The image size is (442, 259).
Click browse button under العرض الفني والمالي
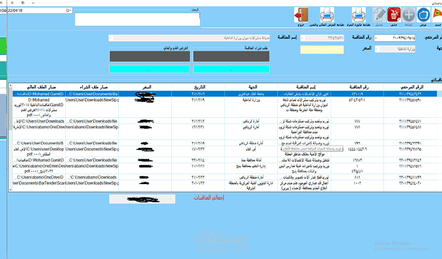(x=149, y=69)
